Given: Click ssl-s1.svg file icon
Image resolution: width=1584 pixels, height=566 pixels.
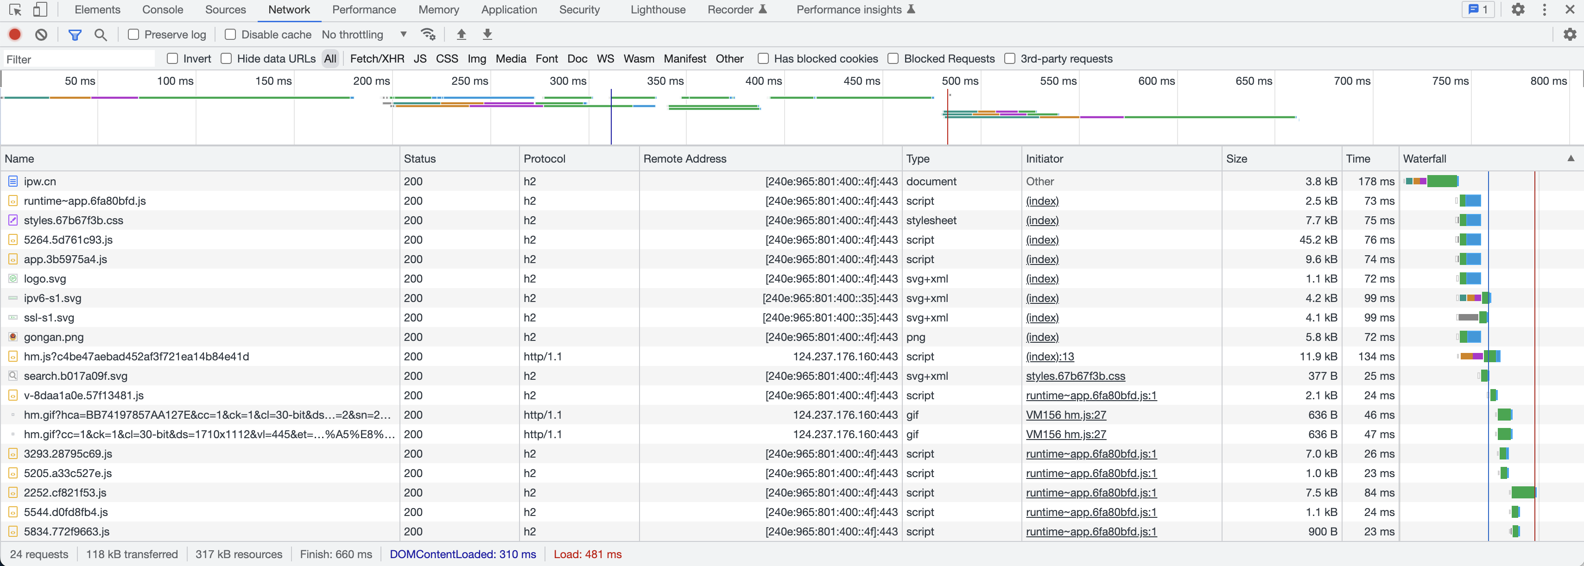Looking at the screenshot, I should coord(13,317).
